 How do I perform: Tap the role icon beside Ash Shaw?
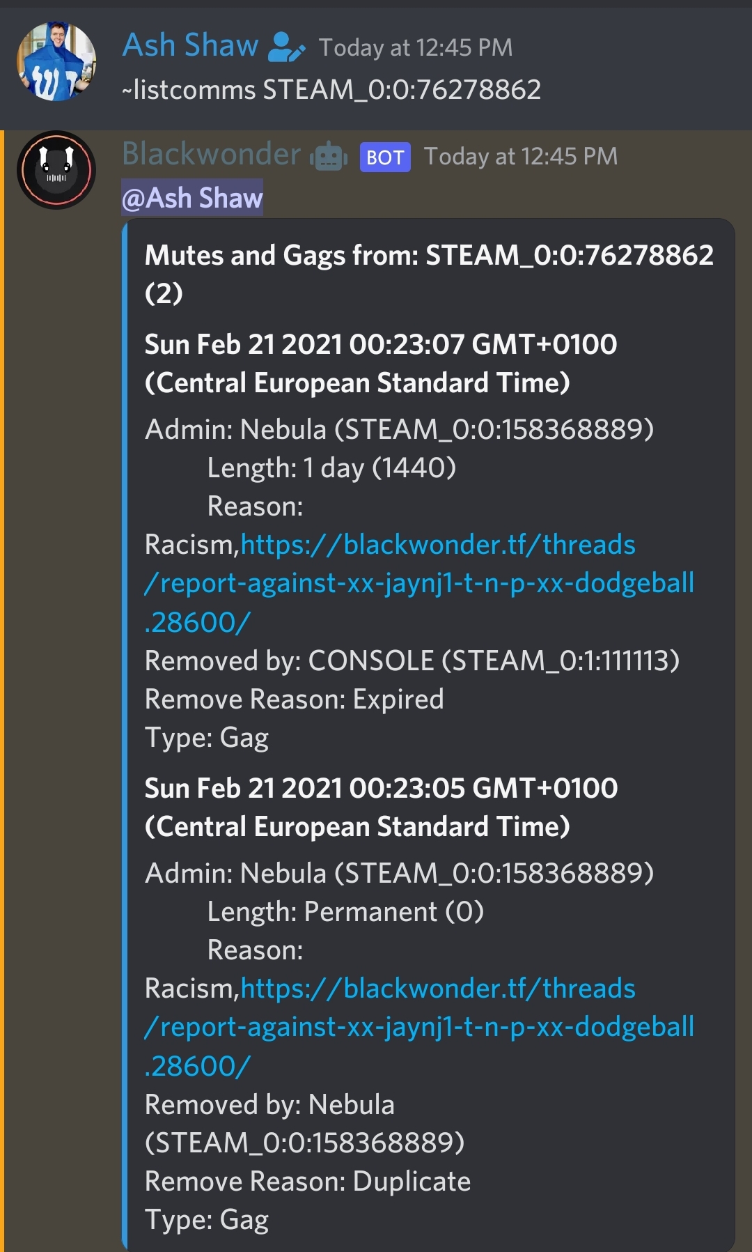(x=287, y=47)
